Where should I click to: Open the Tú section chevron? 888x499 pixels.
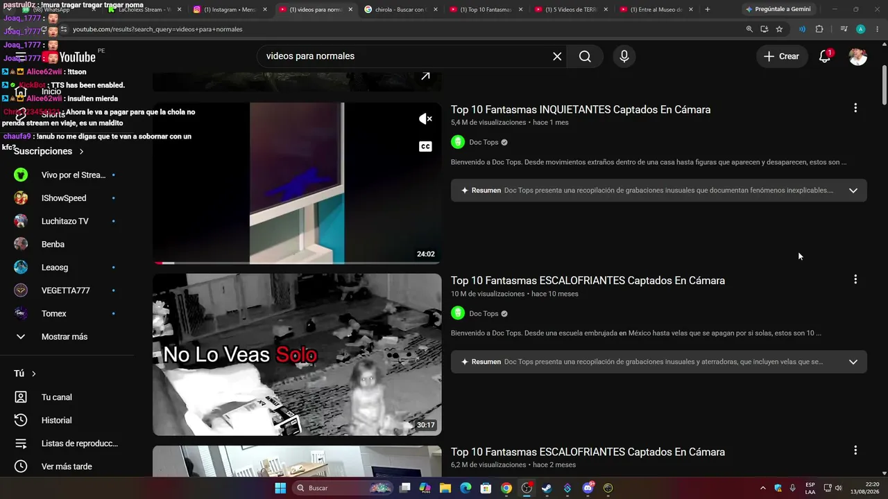(x=33, y=374)
